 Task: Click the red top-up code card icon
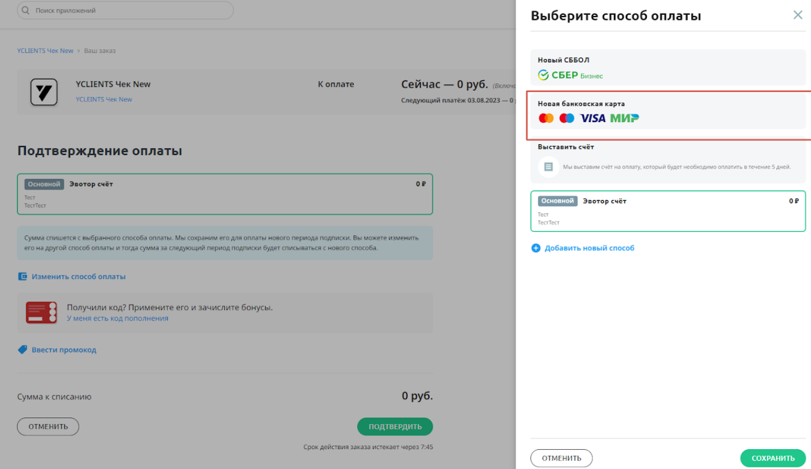[x=41, y=312]
